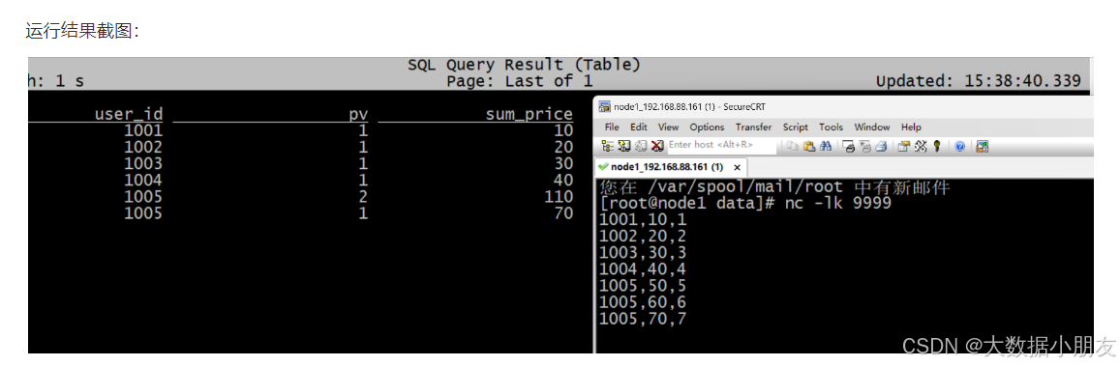The image size is (1120, 366).
Task: Click terminal line 1005,50,5
Action: 643,286
